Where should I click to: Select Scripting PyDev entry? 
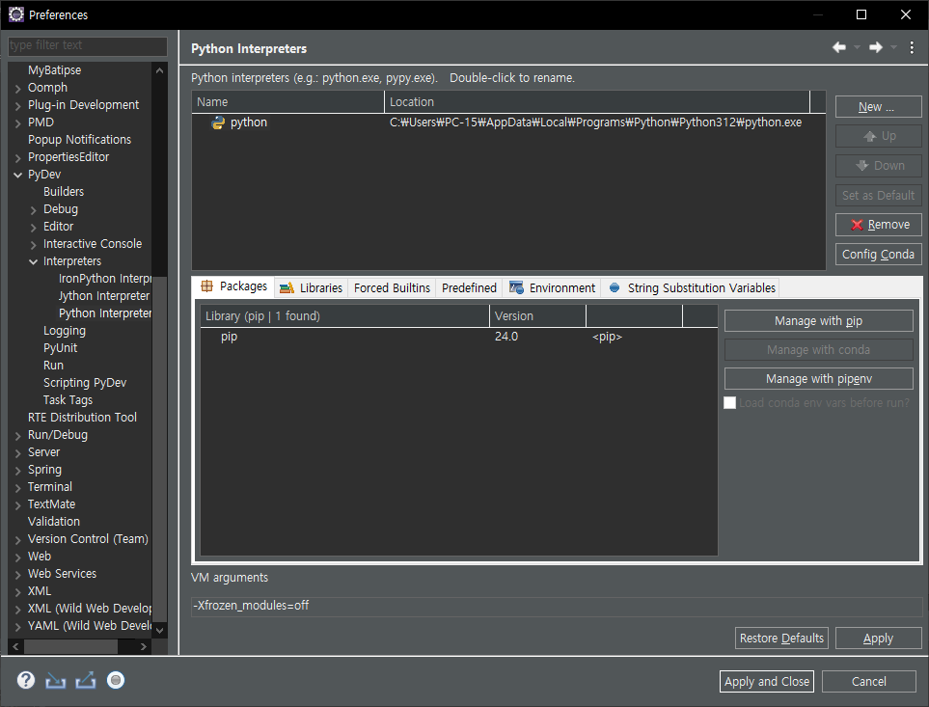(85, 383)
